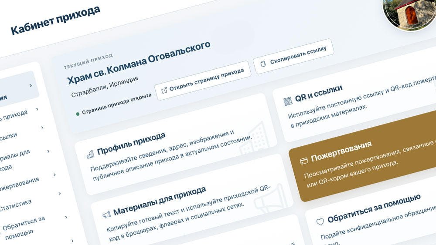The image size is (436, 245).
Task: Click the Открыть страницу прихода button
Action: tap(203, 81)
